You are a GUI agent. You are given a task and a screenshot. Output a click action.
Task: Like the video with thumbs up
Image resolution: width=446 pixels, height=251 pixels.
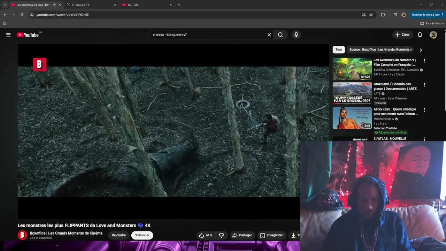click(x=206, y=235)
